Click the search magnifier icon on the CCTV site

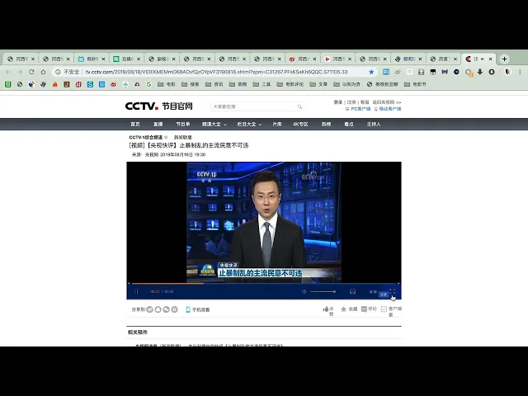[x=299, y=106]
